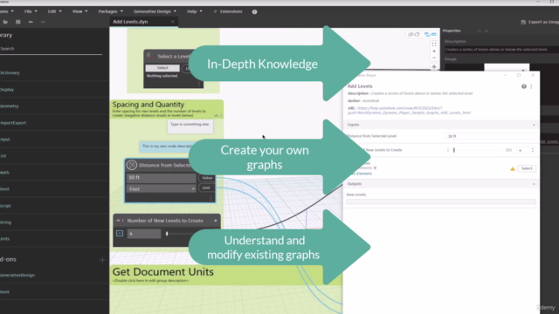Open the kebab menu in Dynamo Player
Image resolution: width=559 pixels, height=314 pixels.
531,86
